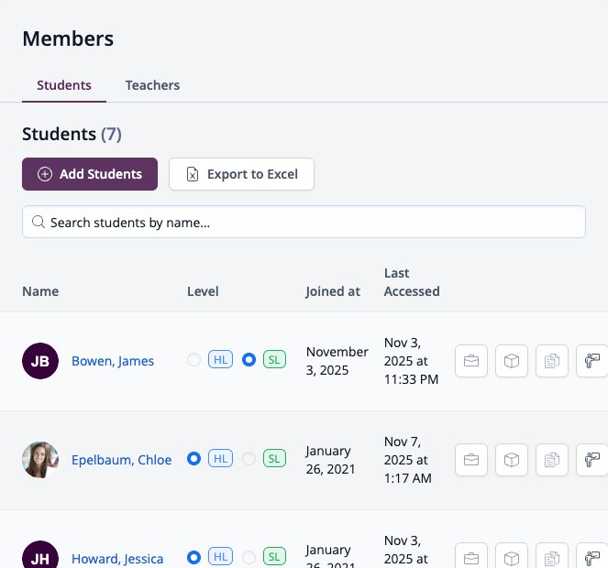Select SL radio for Epelbaum, Chloe
Image resolution: width=608 pixels, height=568 pixels.
click(x=249, y=459)
